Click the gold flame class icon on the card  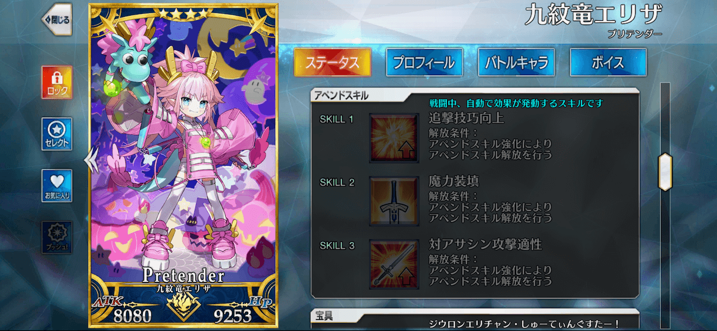[183, 306]
